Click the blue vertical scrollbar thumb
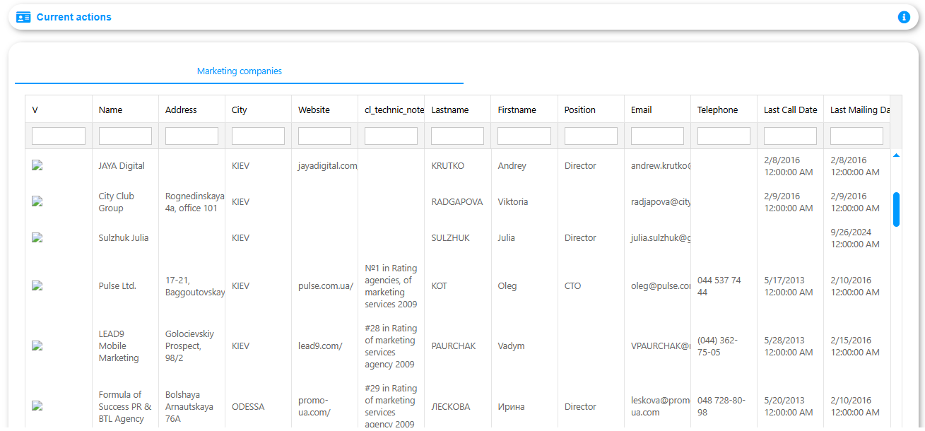The height and width of the screenshot is (431, 925). (x=896, y=209)
